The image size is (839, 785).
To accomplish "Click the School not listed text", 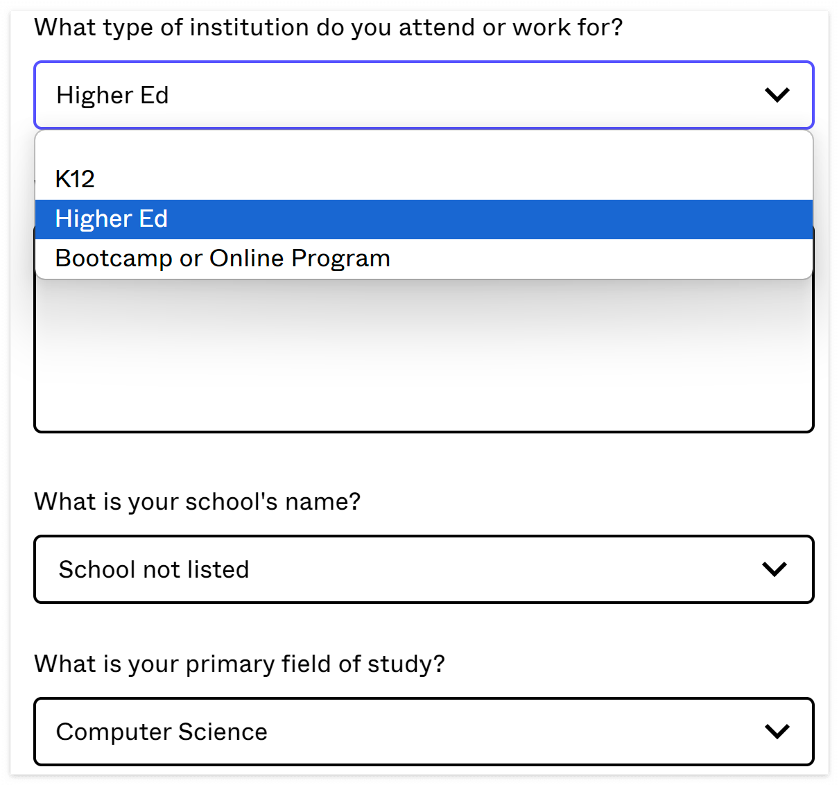I will pos(154,569).
